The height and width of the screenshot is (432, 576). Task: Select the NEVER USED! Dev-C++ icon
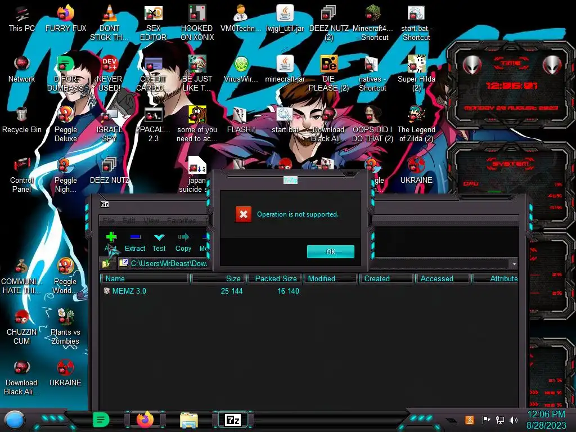coord(109,74)
